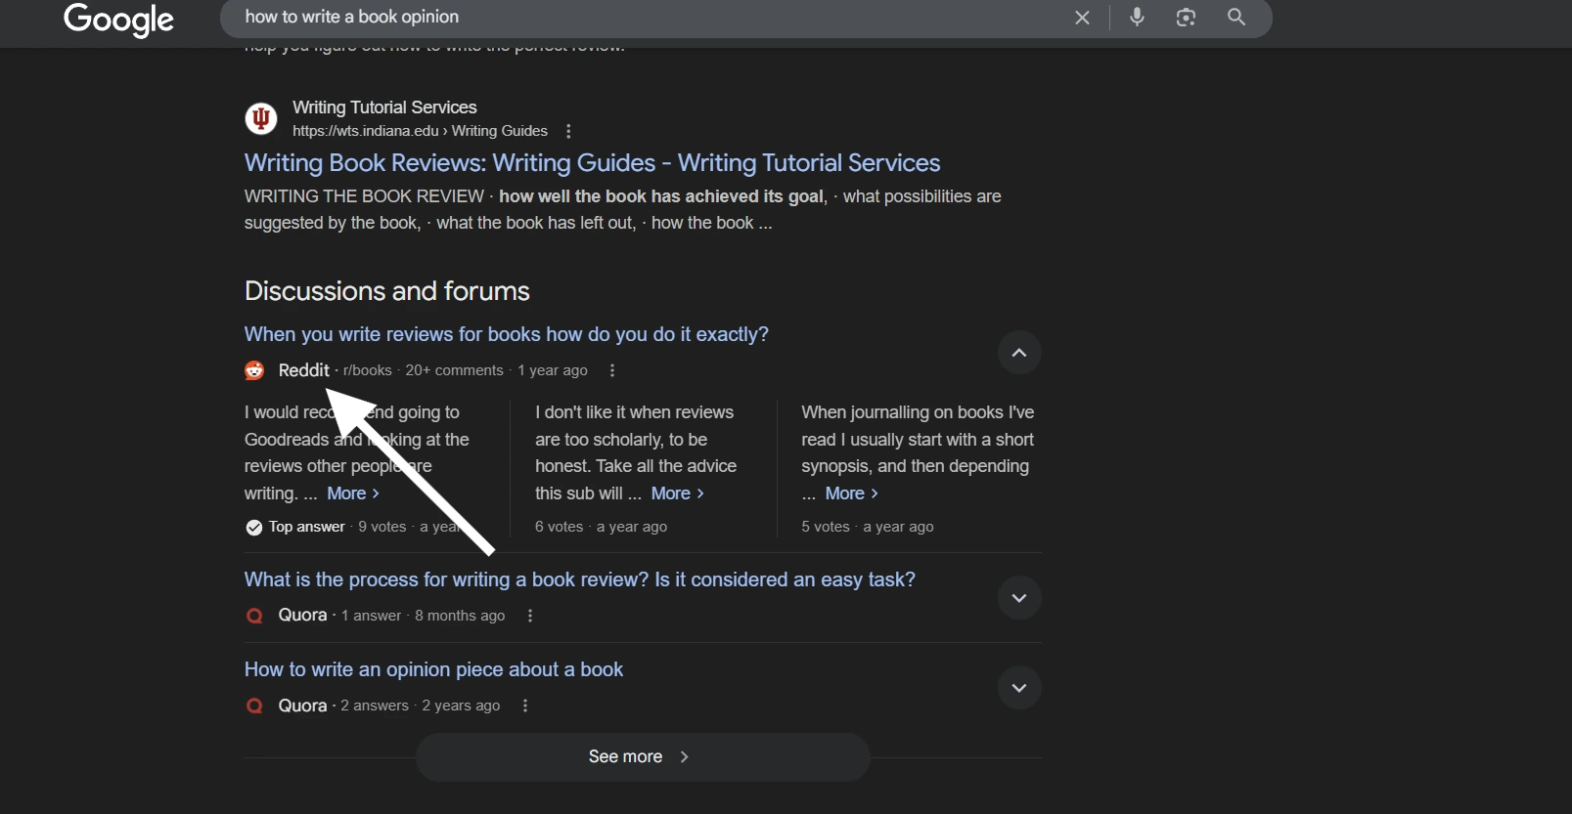Open 'What is the process for writing a book review' link

[x=579, y=579]
